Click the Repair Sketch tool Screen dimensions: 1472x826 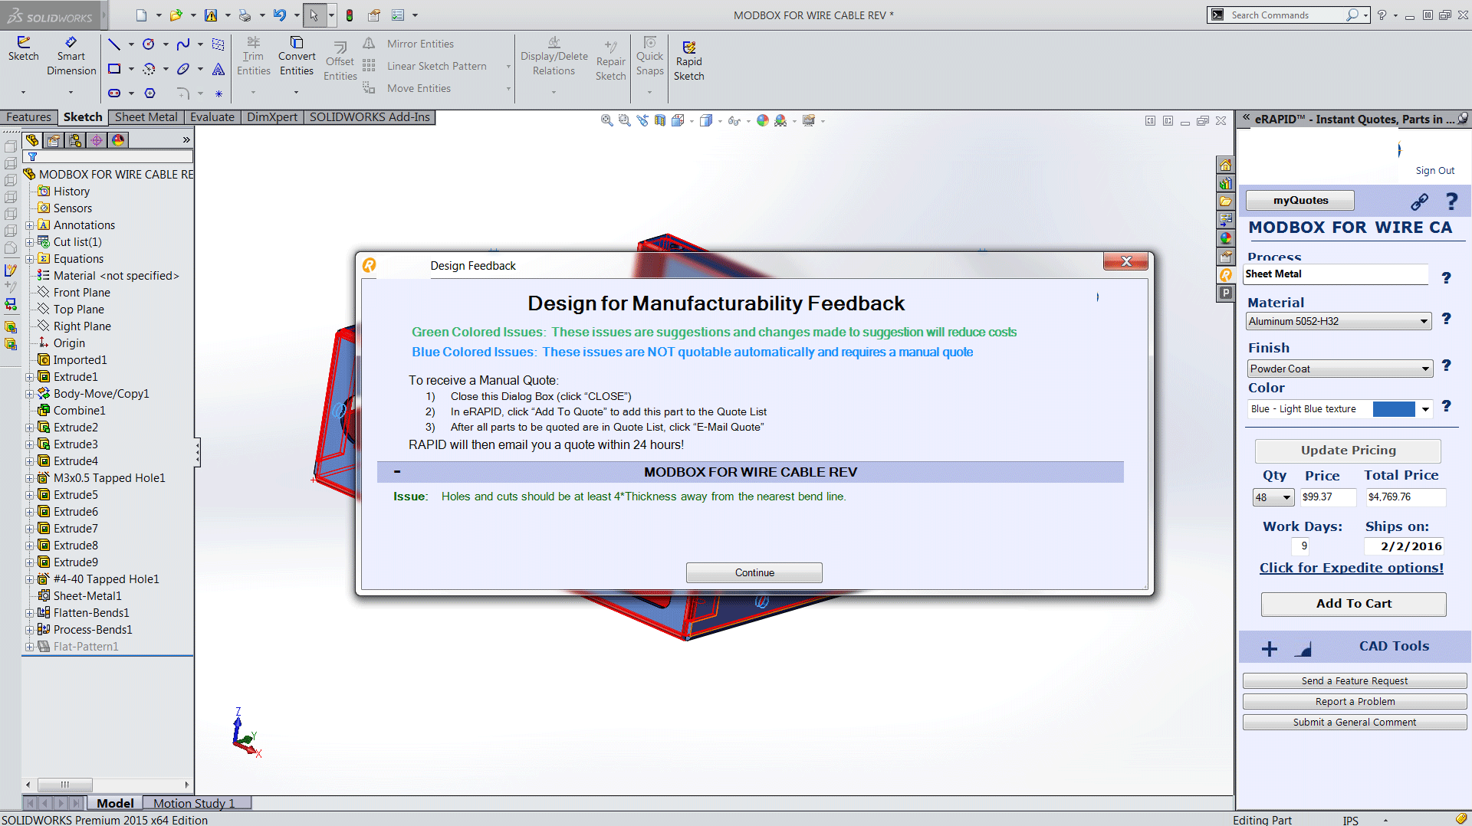610,61
